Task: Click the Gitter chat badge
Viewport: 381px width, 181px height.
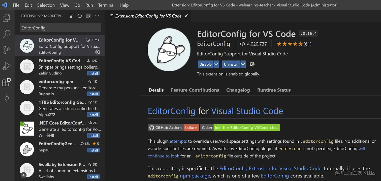Action: (240, 128)
